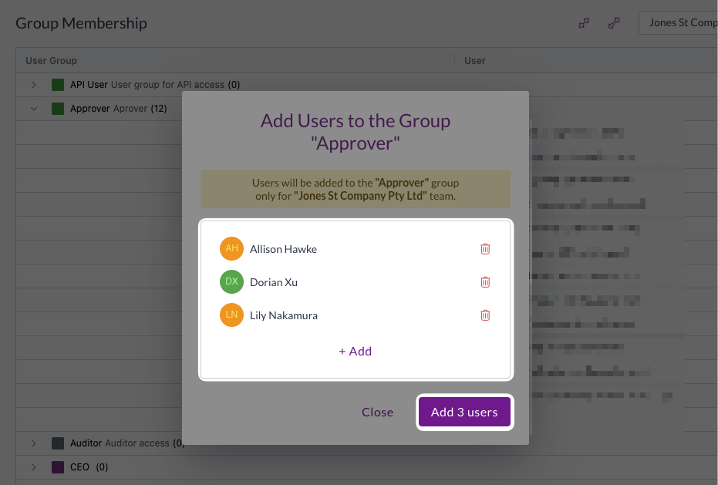
Task: Collapse the Approver group row
Action: click(33, 109)
